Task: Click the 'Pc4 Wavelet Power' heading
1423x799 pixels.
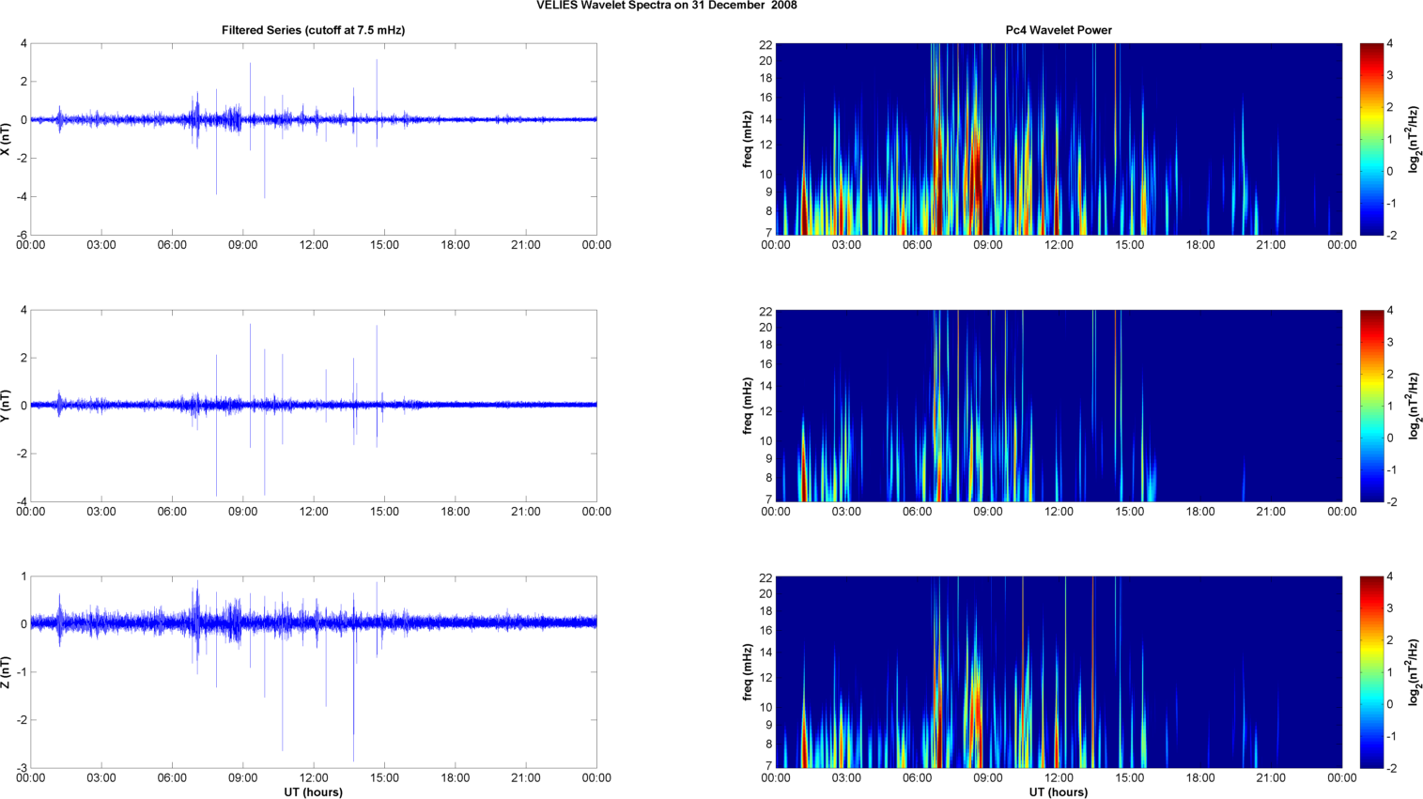Action: tap(1059, 30)
